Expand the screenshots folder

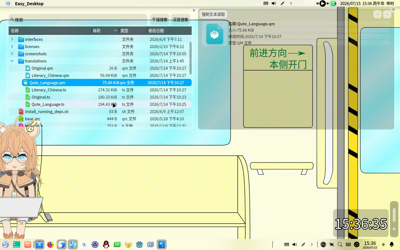coord(12,54)
